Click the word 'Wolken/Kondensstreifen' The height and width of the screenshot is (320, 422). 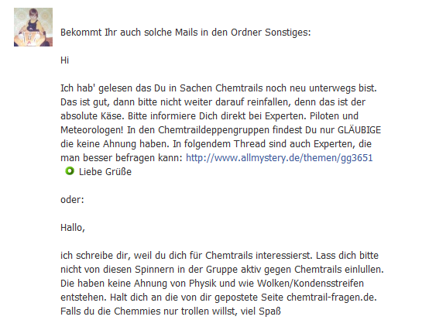310,284
